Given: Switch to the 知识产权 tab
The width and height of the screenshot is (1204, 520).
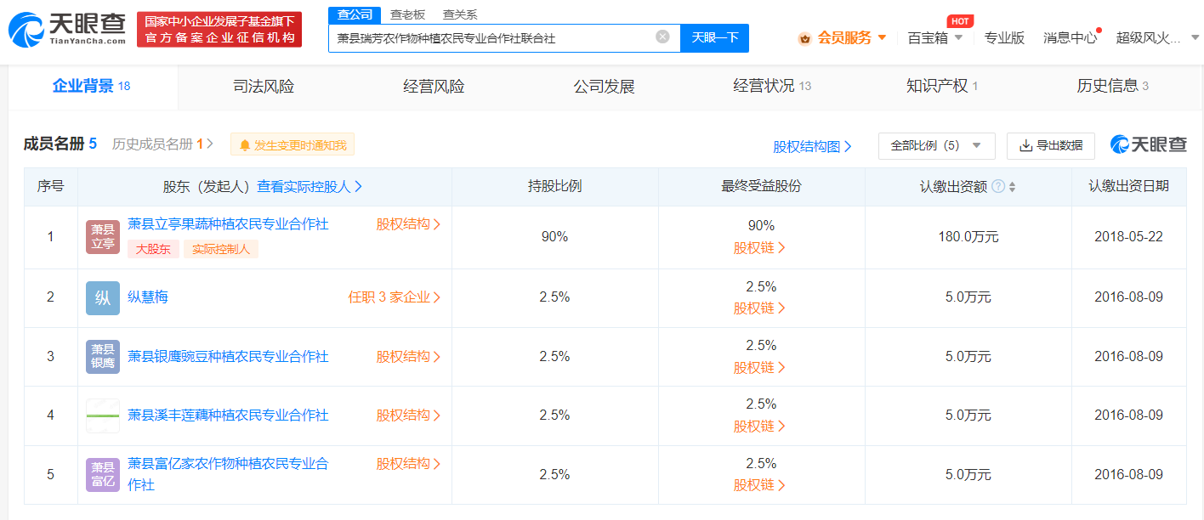Looking at the screenshot, I should click(942, 86).
